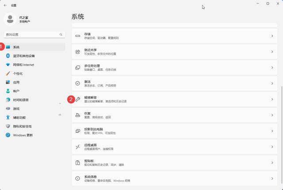
Task: Click the 剪贴板 clipboard icon
Action: click(x=77, y=162)
